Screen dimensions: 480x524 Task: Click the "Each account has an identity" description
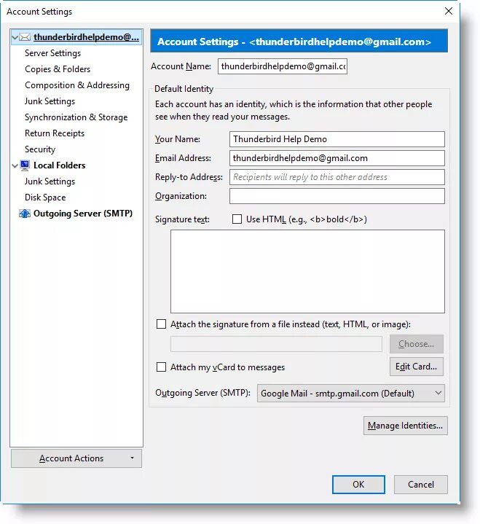294,110
